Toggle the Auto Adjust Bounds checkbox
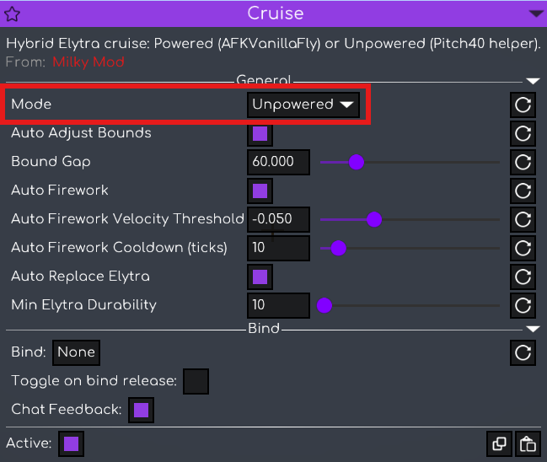The width and height of the screenshot is (547, 462). 260,133
